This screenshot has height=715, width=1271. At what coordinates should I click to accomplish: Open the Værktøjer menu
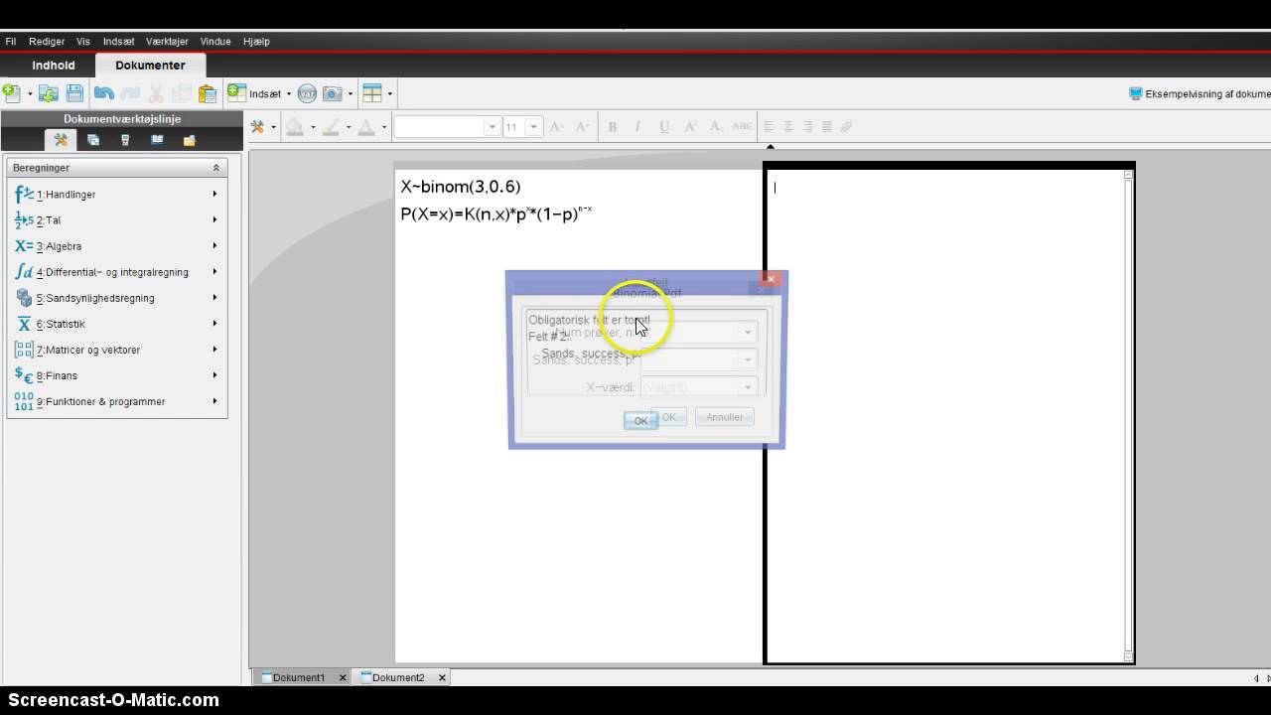(x=167, y=42)
